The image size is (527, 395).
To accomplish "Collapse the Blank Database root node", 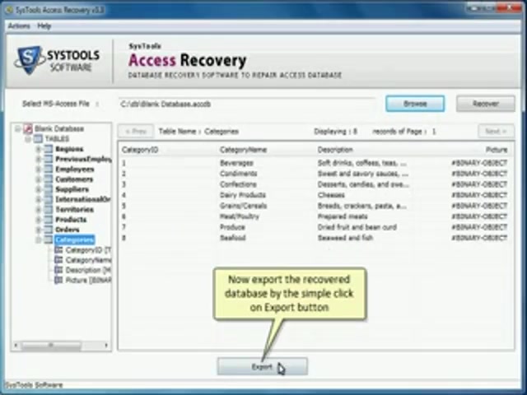I will pyautogui.click(x=18, y=129).
